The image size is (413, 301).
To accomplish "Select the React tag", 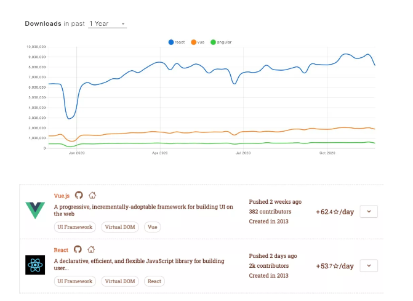I will (154, 281).
